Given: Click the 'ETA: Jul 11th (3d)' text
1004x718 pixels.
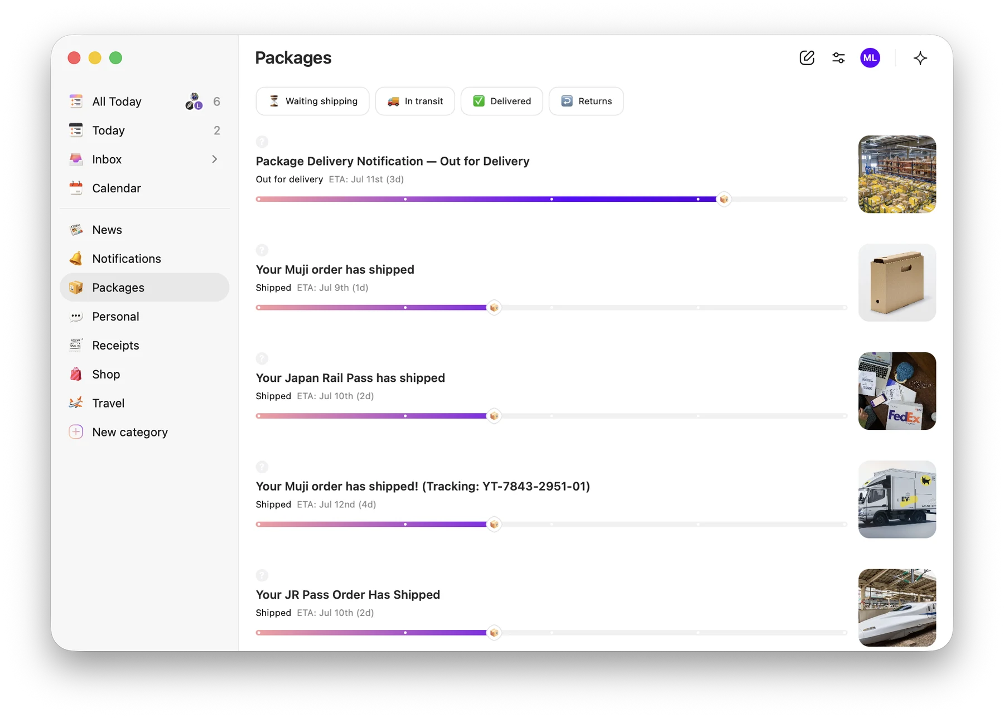Looking at the screenshot, I should point(366,179).
